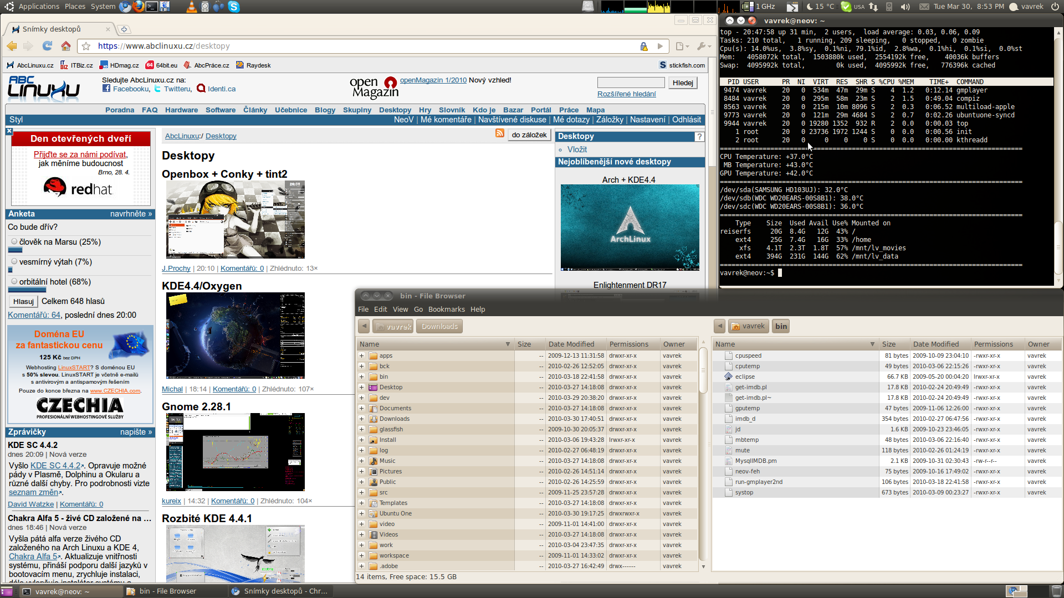Expand the workspace folder in file tree
Viewport: 1064px width, 598px height.
[362, 556]
